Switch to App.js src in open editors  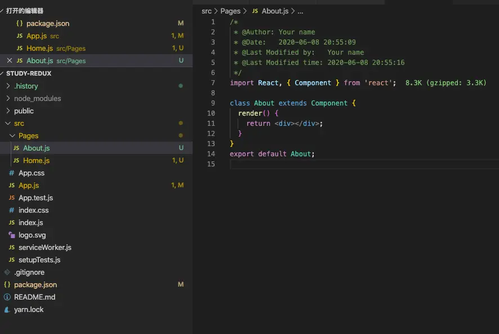[96, 36]
